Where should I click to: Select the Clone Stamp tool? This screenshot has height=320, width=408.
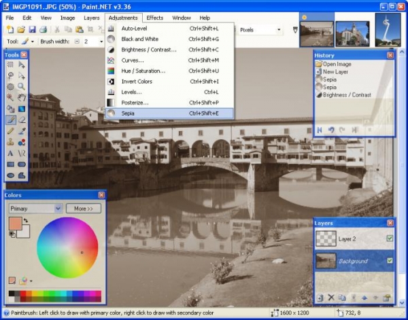coord(10,142)
